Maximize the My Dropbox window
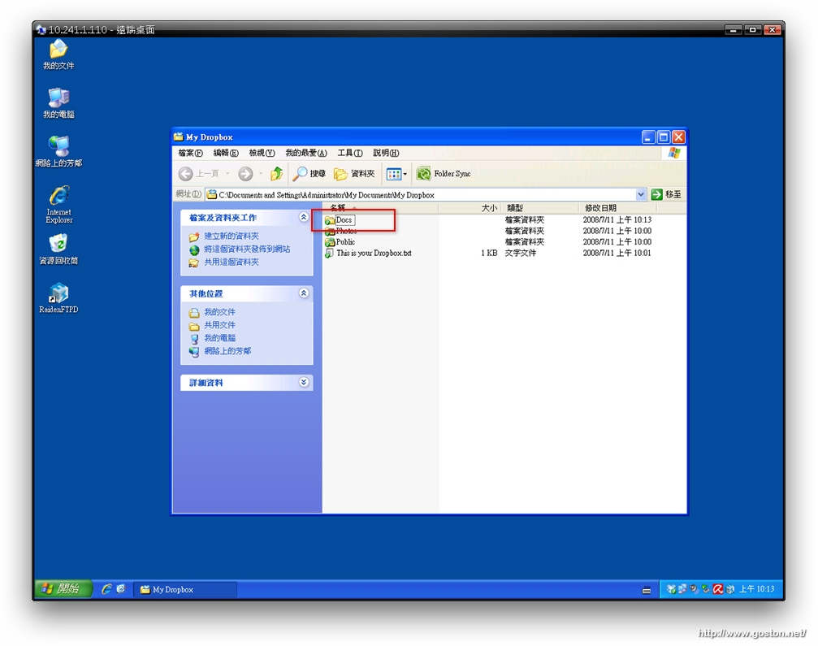 (x=664, y=137)
